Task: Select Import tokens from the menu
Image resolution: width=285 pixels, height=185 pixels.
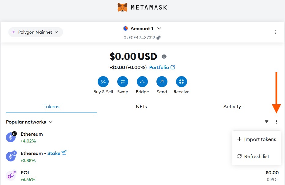Action: click(257, 139)
